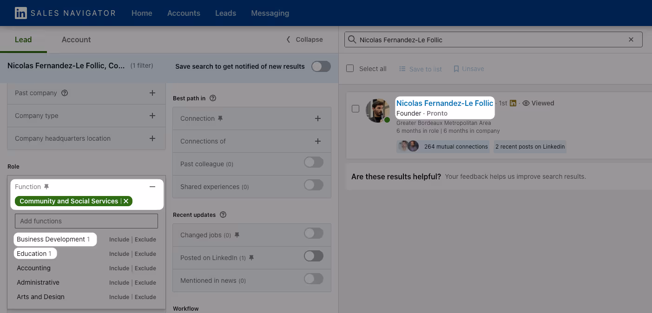Click Best path in help icon

coord(213,98)
